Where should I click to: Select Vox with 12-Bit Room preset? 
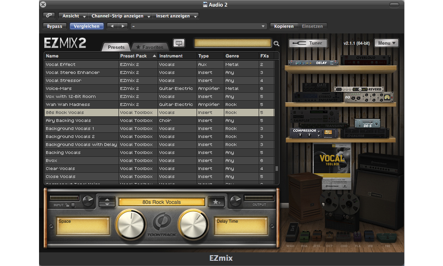click(x=159, y=97)
